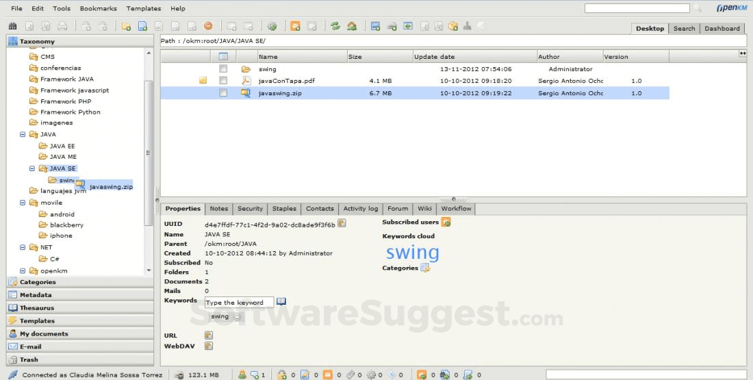Tick the javaConTapa.pdf checkbox
This screenshot has width=753, height=380.
(223, 81)
